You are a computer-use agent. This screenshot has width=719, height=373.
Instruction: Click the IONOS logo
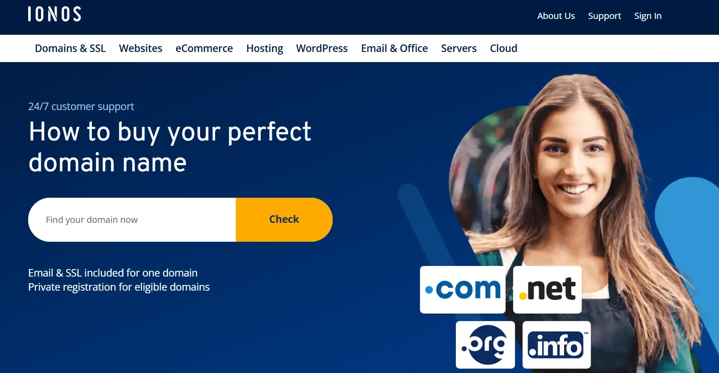tap(55, 14)
